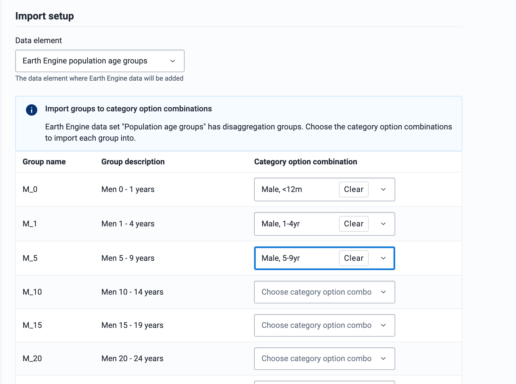Click the blue info icon

coord(32,110)
